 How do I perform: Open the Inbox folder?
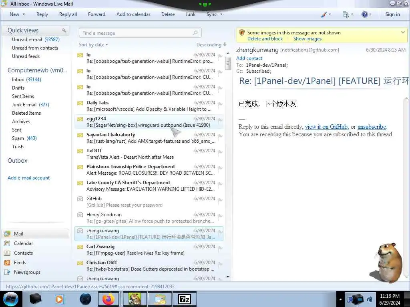coord(26,80)
